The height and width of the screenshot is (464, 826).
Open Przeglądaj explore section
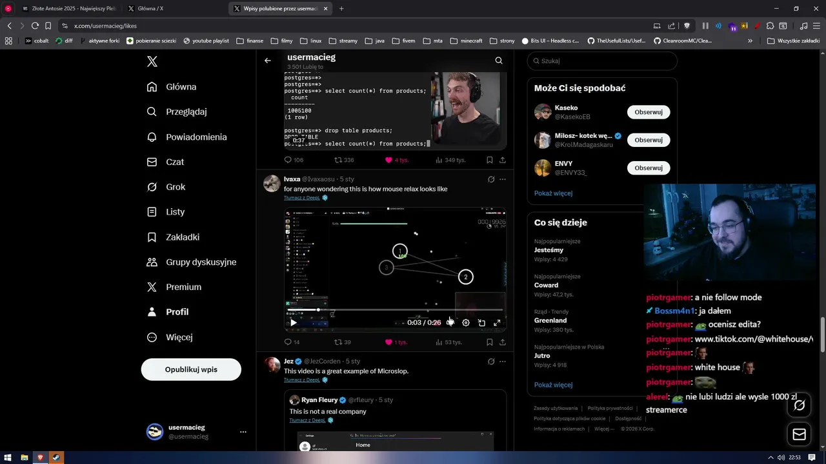[x=177, y=111]
